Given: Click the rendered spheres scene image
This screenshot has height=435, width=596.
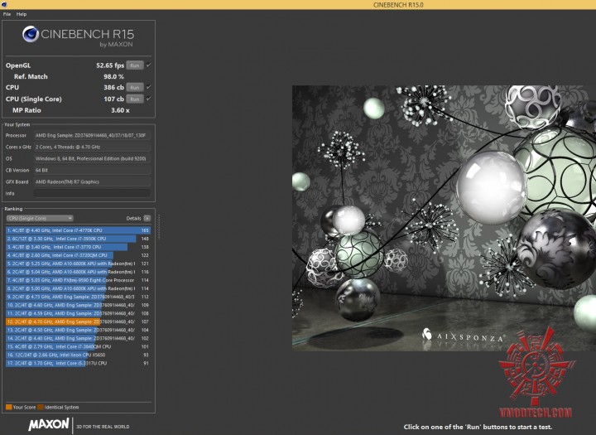Looking at the screenshot, I should (x=444, y=218).
